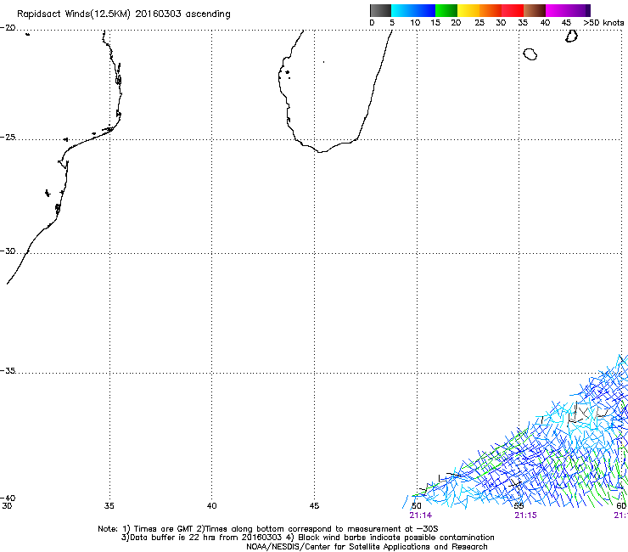Click the latitude label '-25'

(8, 138)
